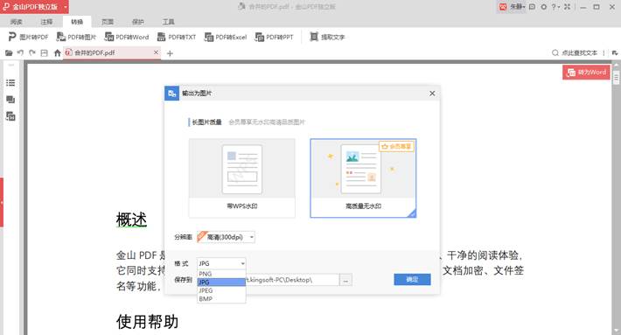Click the 使用帮助 heading in the document

point(147,322)
